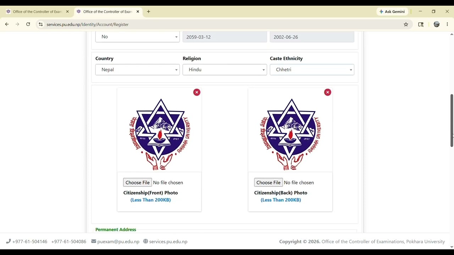Click the envelope icon in the footer
This screenshot has width=454, height=255.
pyautogui.click(x=94, y=242)
